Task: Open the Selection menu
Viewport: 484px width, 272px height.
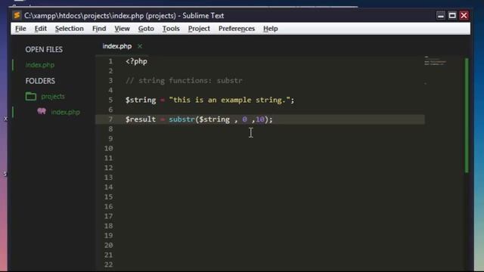Action: [69, 29]
